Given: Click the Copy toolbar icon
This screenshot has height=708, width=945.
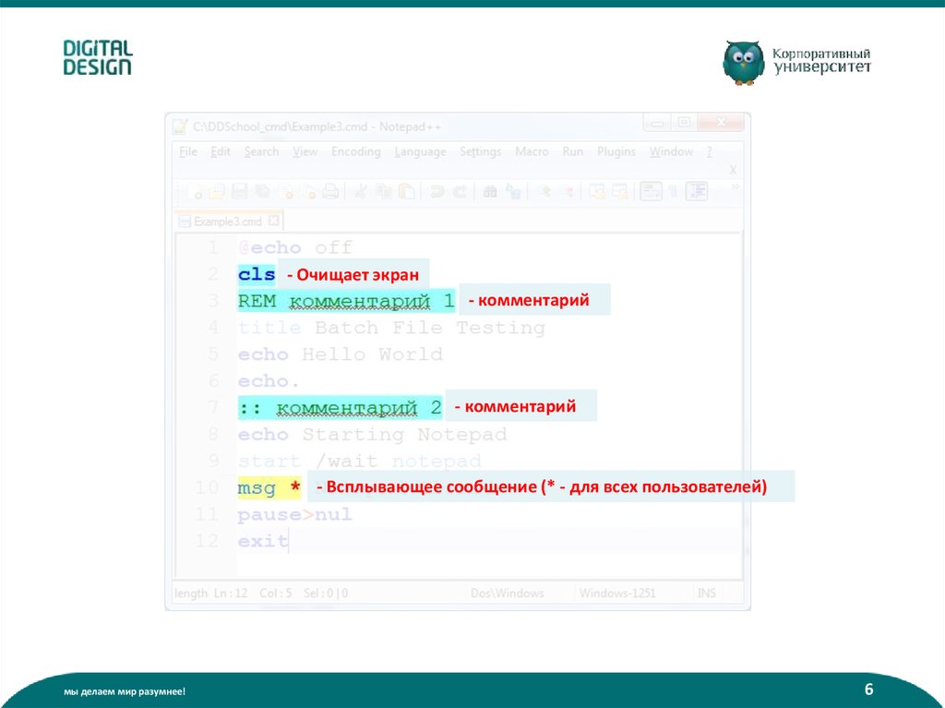Looking at the screenshot, I should [383, 192].
